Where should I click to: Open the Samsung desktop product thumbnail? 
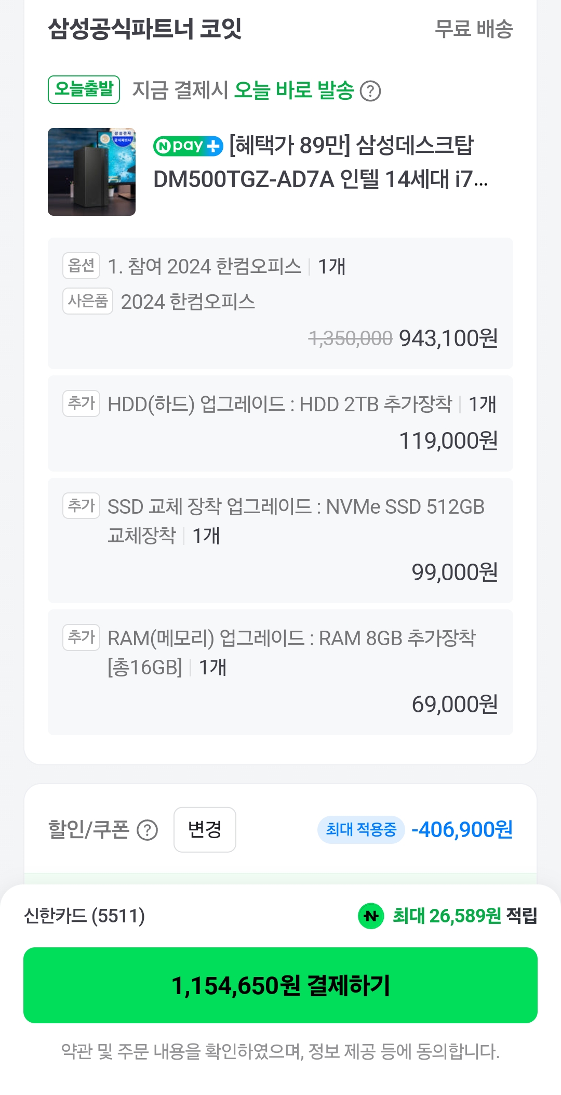[x=91, y=172]
